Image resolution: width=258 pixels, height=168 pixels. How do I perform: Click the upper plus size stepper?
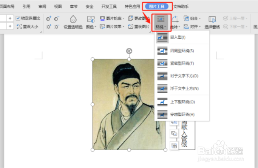[x=10, y=18]
